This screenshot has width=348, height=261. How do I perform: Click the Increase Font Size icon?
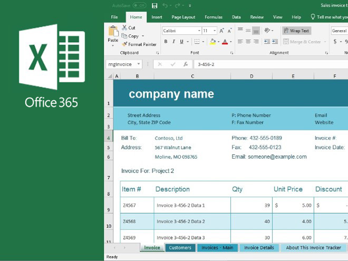coord(222,31)
